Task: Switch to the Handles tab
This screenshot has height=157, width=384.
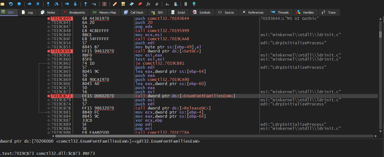Action: point(306,13)
